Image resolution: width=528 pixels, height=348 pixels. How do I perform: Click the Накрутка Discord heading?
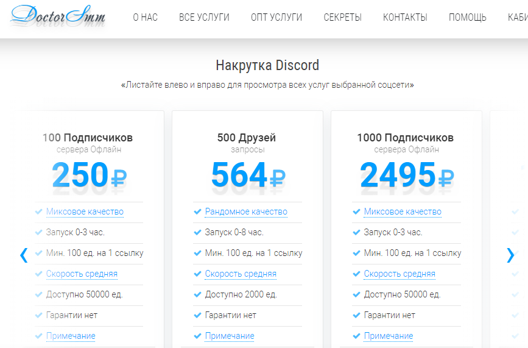(x=267, y=65)
